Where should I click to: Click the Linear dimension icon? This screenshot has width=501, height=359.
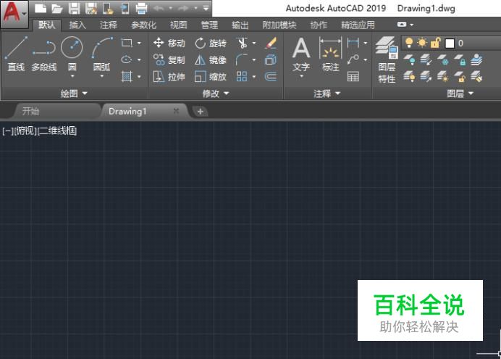coord(353,43)
